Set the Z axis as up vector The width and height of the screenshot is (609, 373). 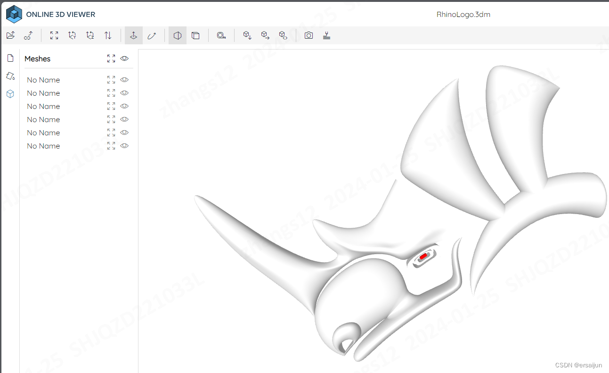[x=90, y=35]
